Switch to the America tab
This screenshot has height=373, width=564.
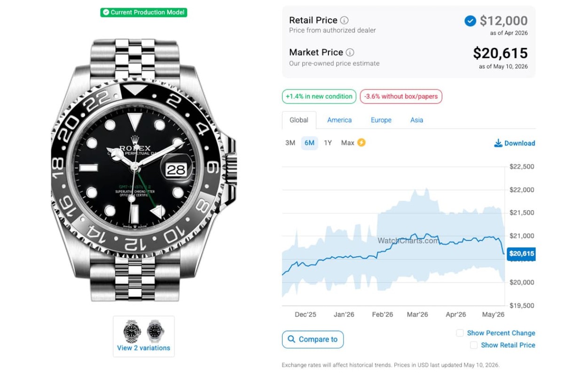[x=339, y=120]
